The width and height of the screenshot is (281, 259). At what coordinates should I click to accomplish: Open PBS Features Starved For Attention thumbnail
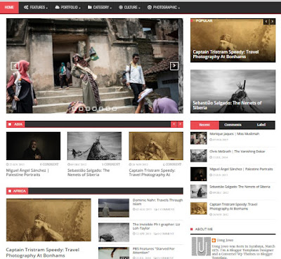[x=114, y=253]
